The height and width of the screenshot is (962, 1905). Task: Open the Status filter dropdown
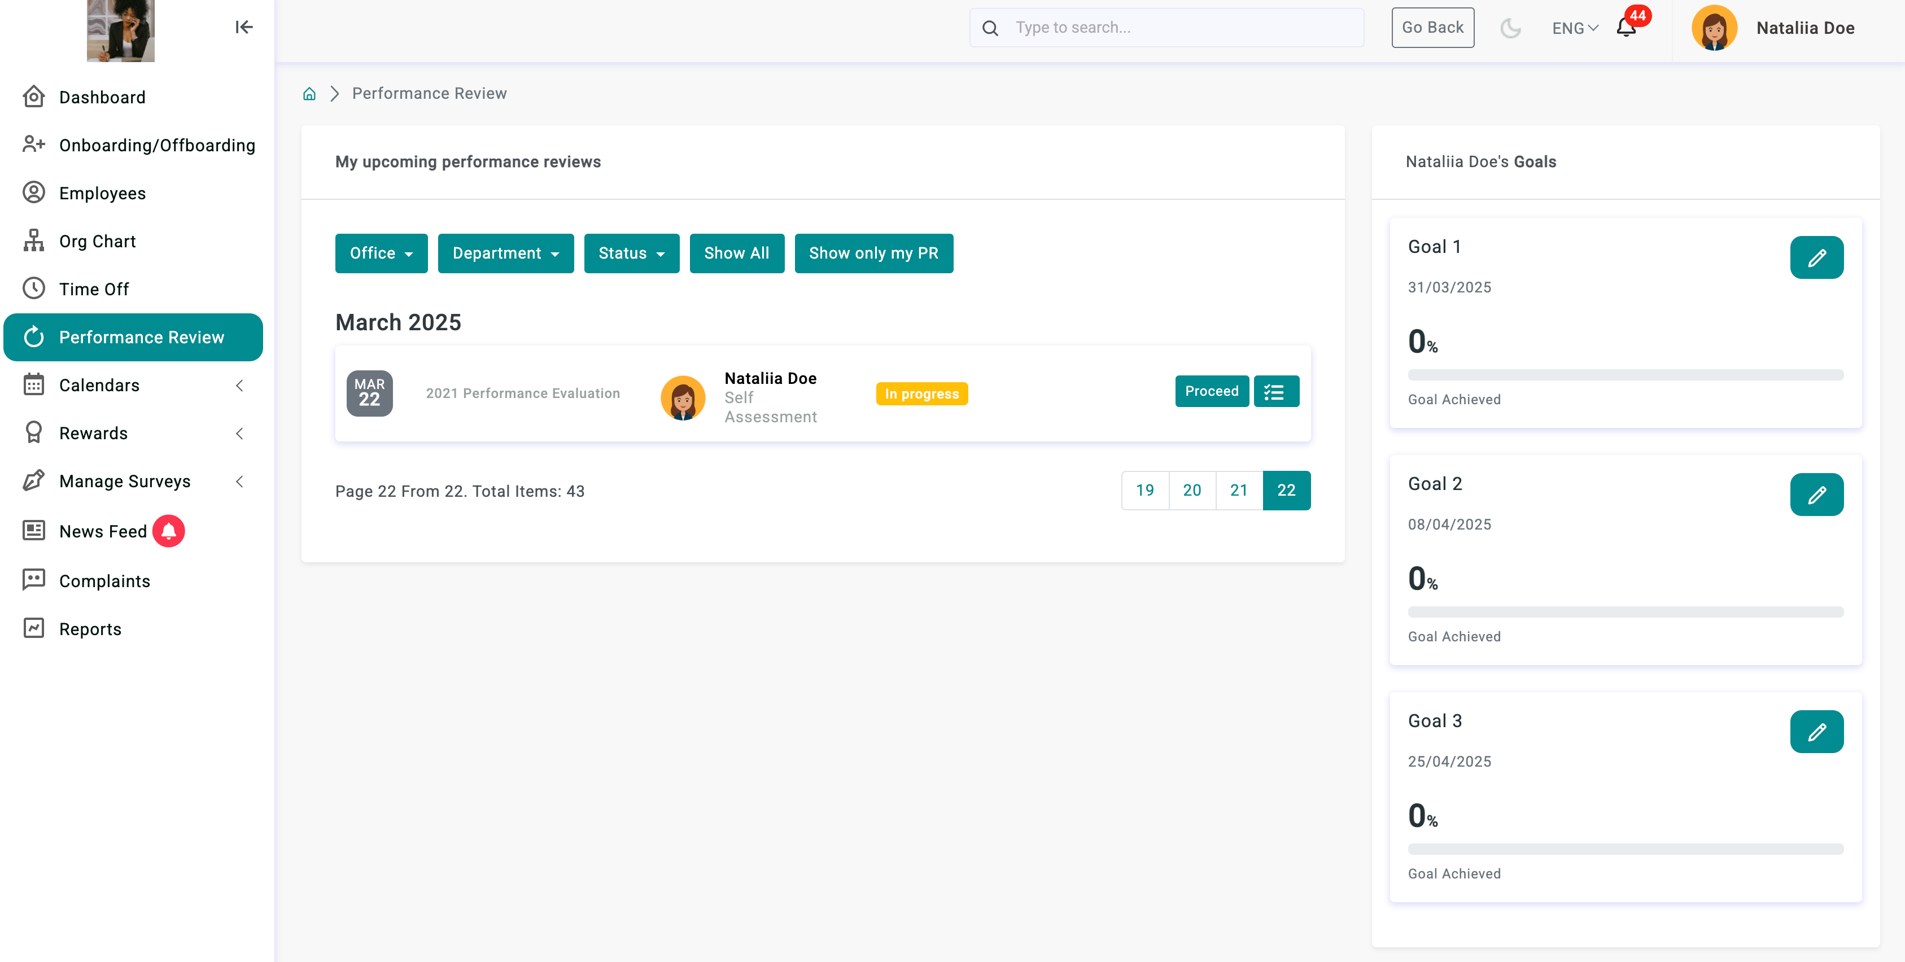pos(632,253)
